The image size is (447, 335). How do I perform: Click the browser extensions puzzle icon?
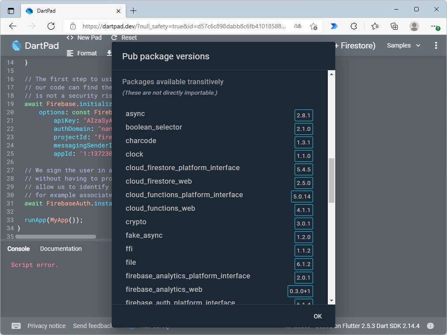[354, 26]
